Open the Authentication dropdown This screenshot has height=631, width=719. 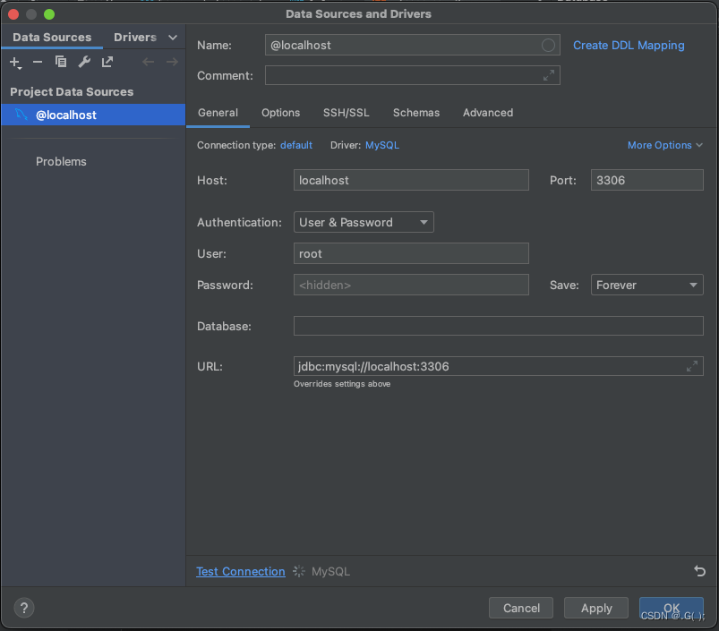[x=364, y=222]
